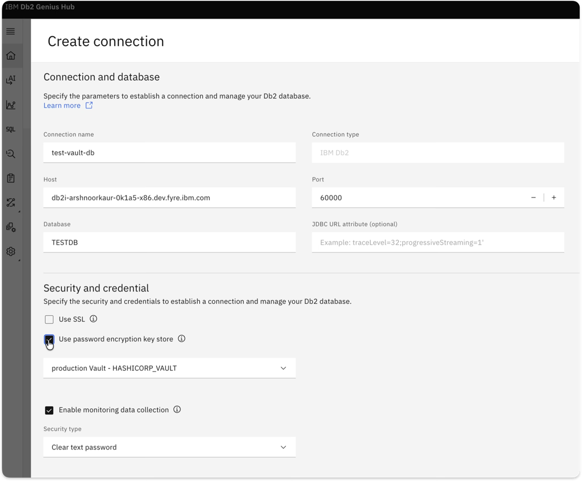Screen dimensions: 582x481
Task: Open the SQL editor sidebar icon
Action: click(11, 129)
